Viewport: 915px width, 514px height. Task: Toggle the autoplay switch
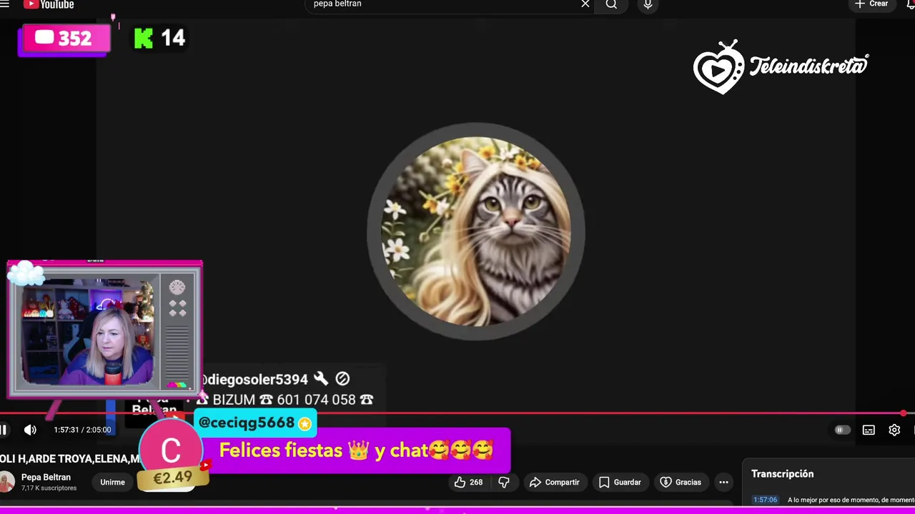pyautogui.click(x=842, y=430)
